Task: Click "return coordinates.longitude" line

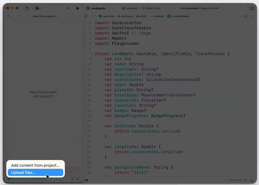Action: (x=149, y=152)
